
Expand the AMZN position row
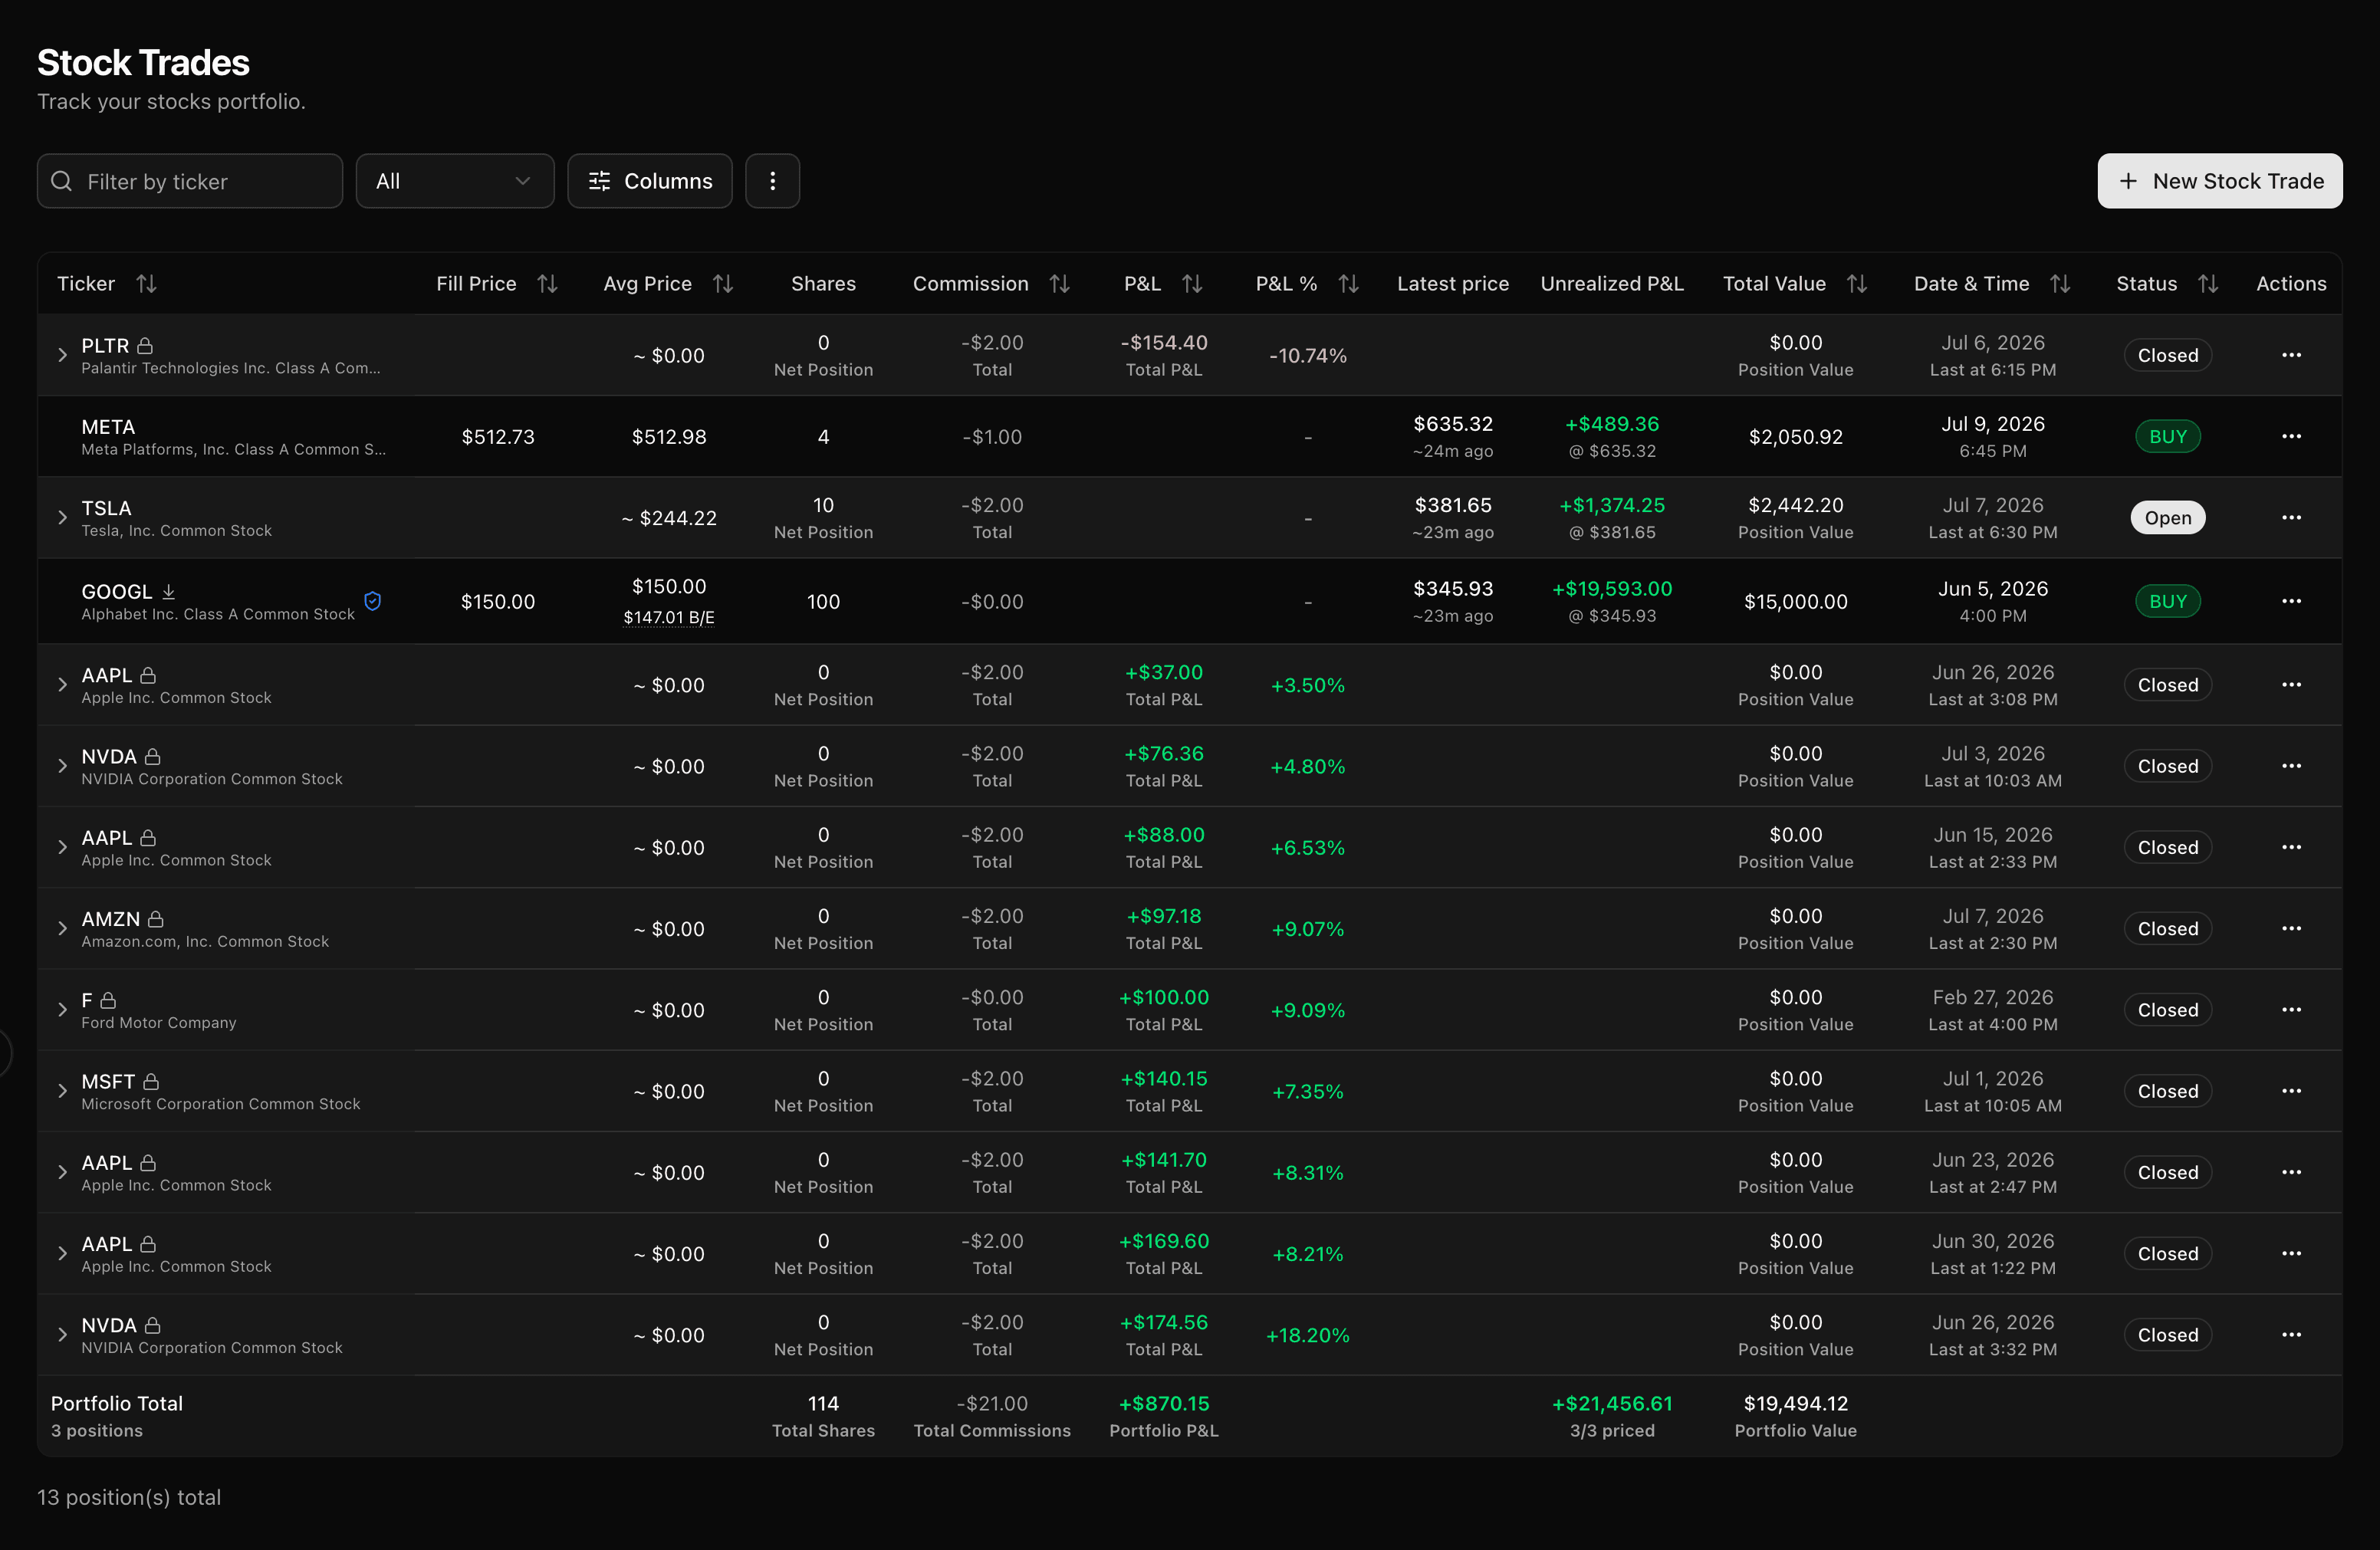[62, 929]
